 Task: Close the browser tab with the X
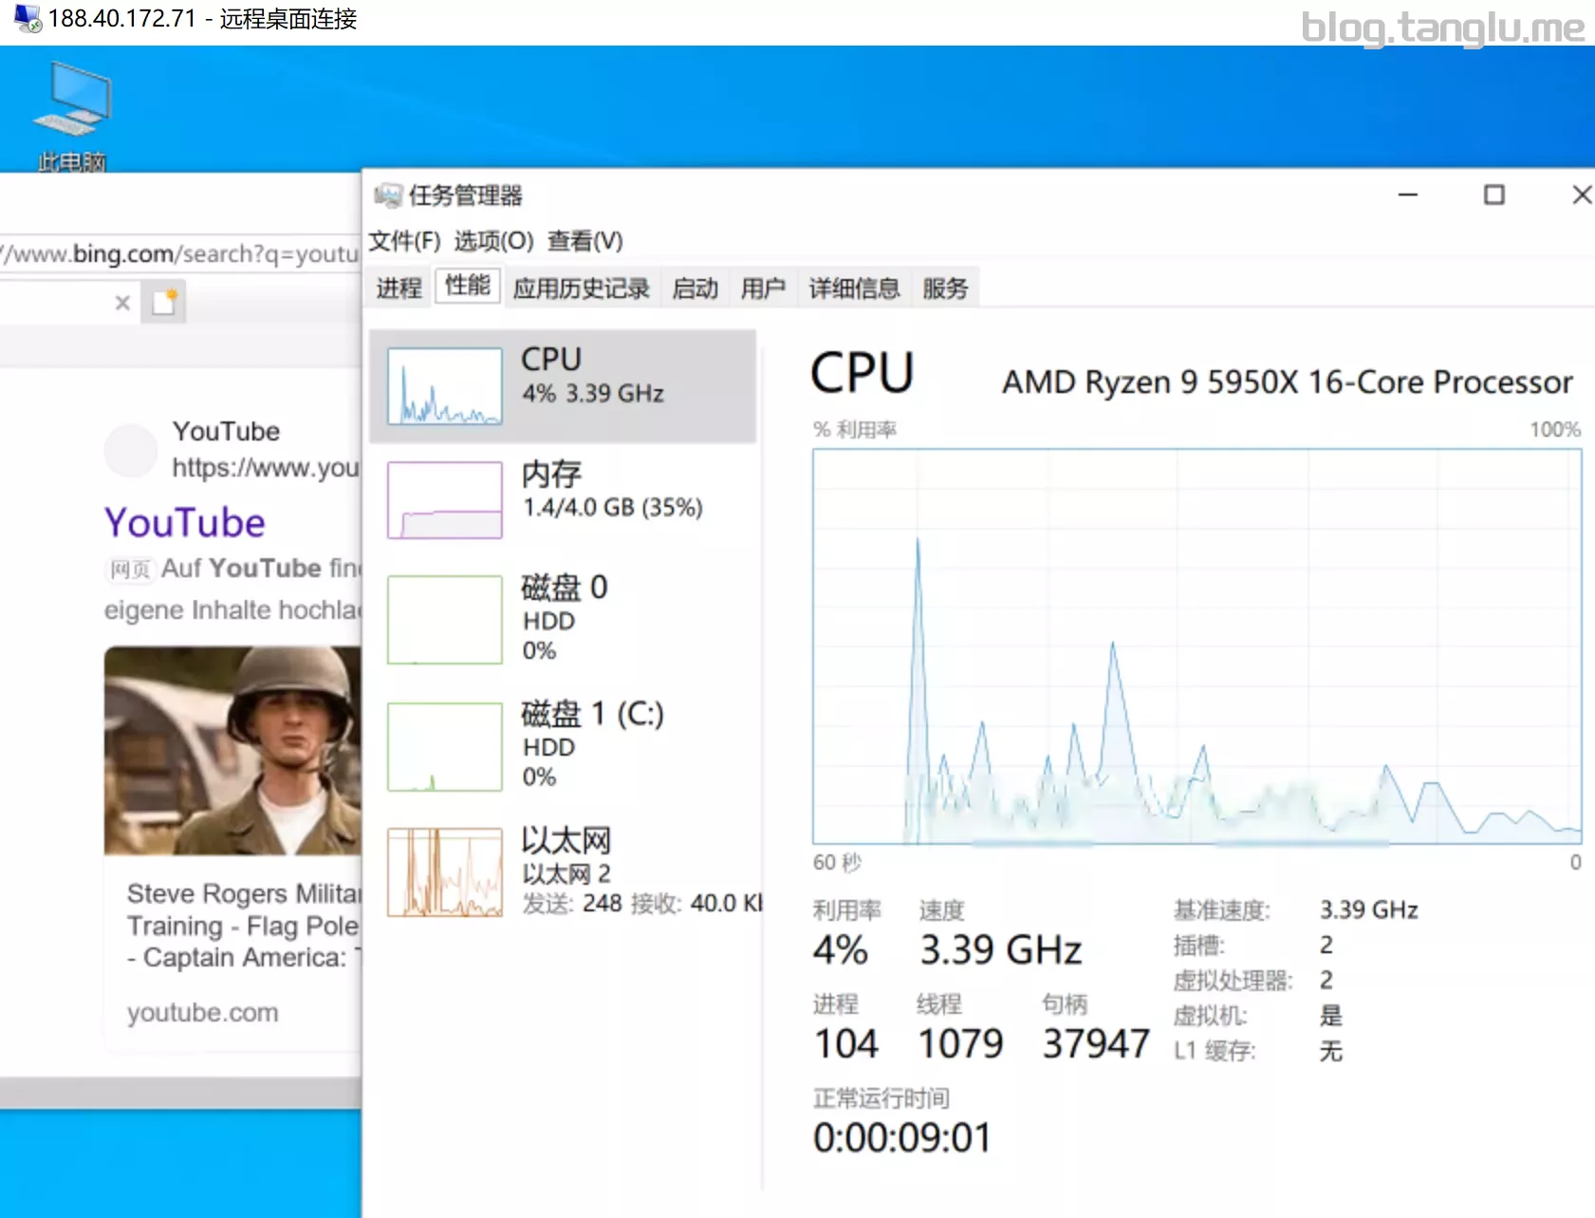[x=122, y=303]
